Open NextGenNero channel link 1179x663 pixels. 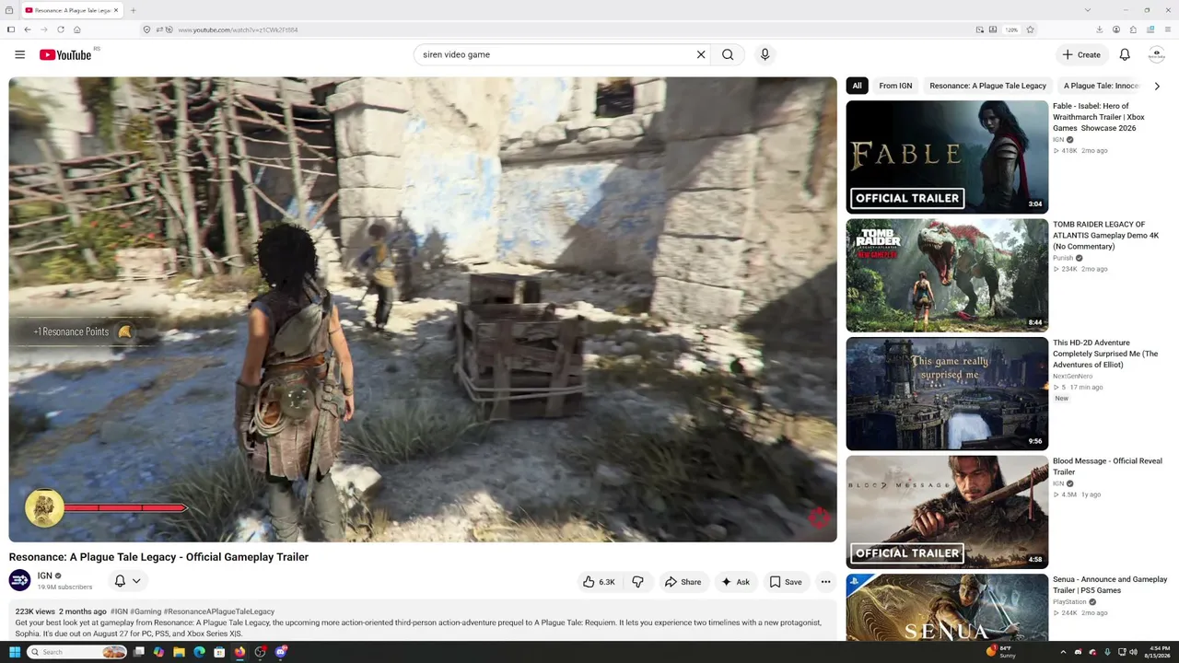(1072, 376)
